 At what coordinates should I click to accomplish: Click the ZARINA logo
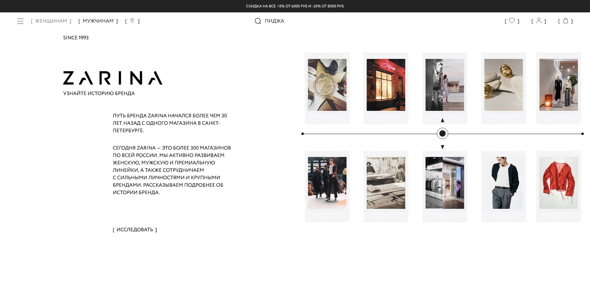(x=113, y=78)
